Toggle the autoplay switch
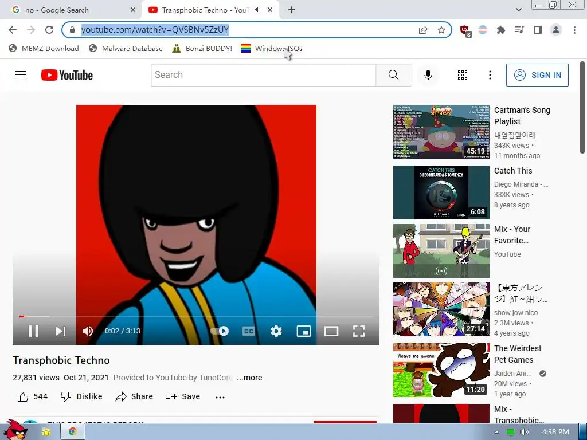587x440 pixels. (x=220, y=331)
